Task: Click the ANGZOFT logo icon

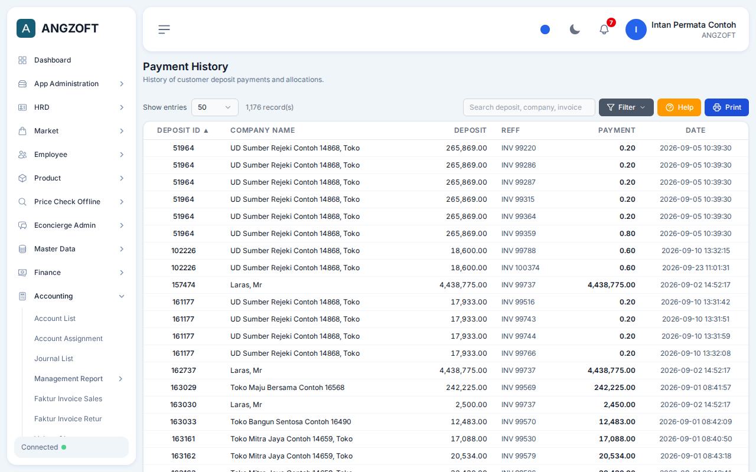Action: tap(26, 28)
